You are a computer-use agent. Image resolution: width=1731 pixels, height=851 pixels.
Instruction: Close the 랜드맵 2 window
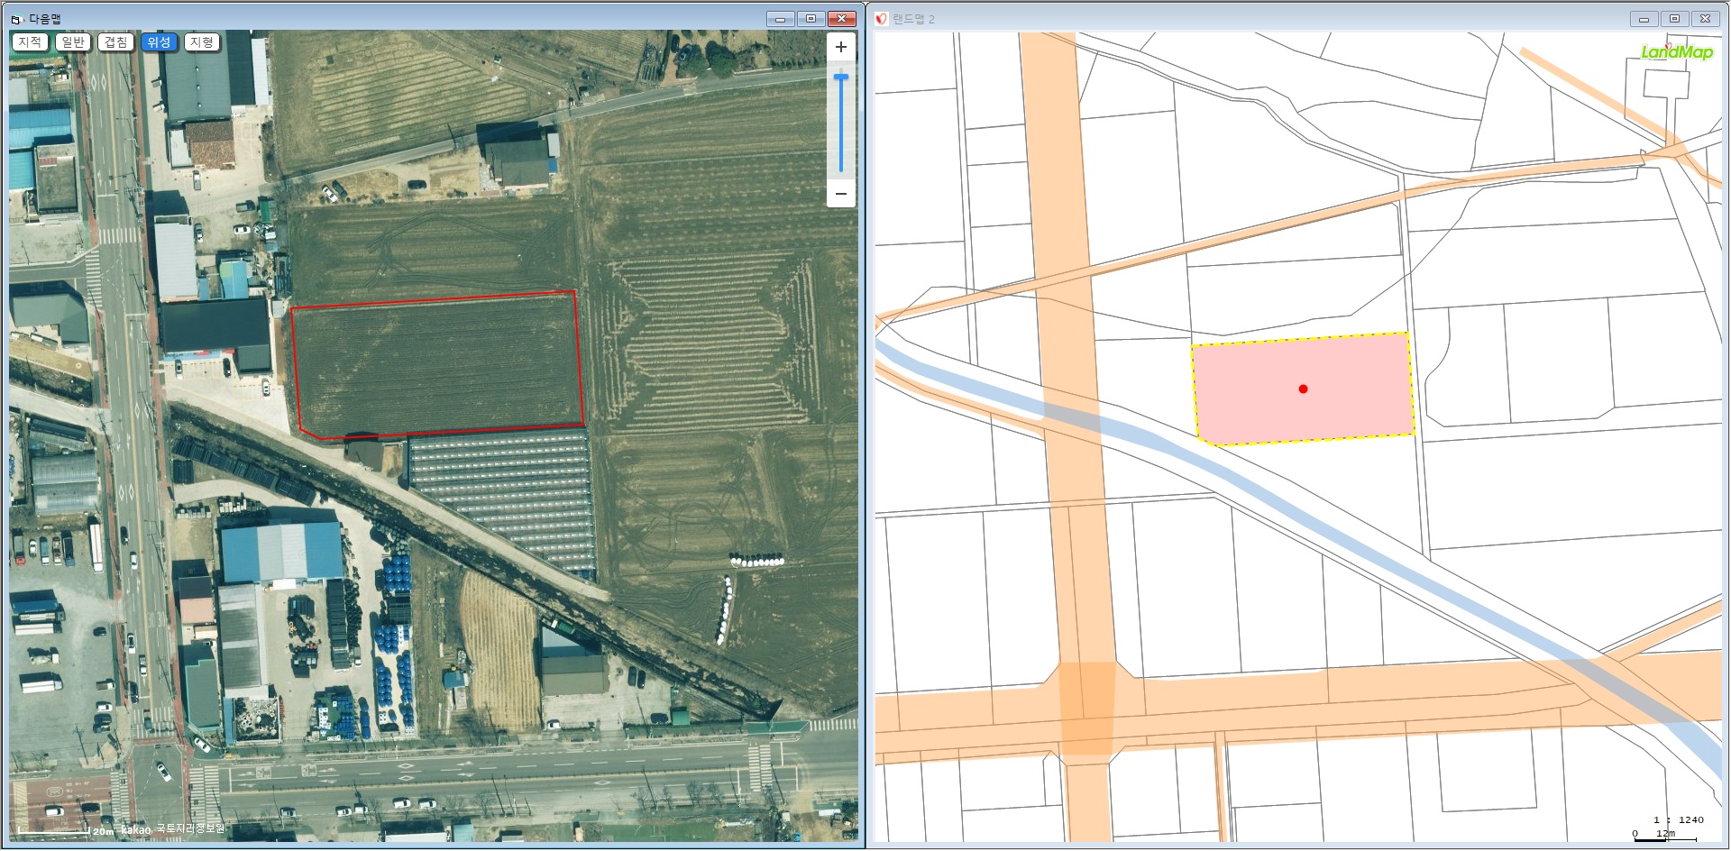(1705, 19)
